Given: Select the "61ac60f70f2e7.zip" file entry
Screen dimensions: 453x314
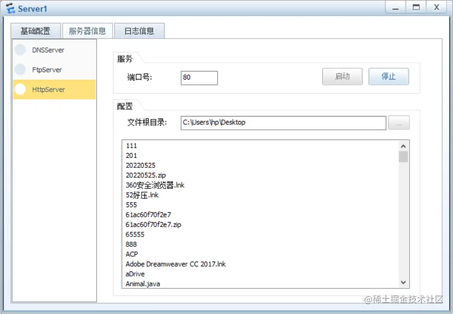Looking at the screenshot, I should (153, 225).
